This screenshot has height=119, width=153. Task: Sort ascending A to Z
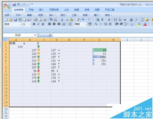pos(115,20)
